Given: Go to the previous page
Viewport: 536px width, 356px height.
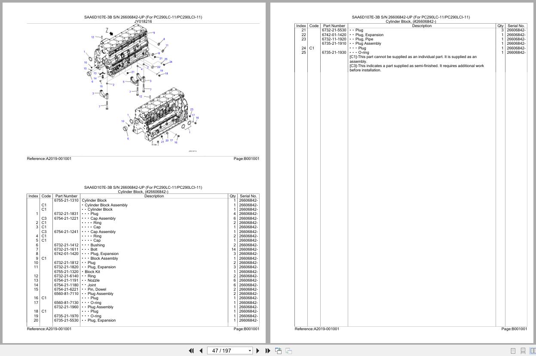Looking at the screenshot, I should [201, 351].
